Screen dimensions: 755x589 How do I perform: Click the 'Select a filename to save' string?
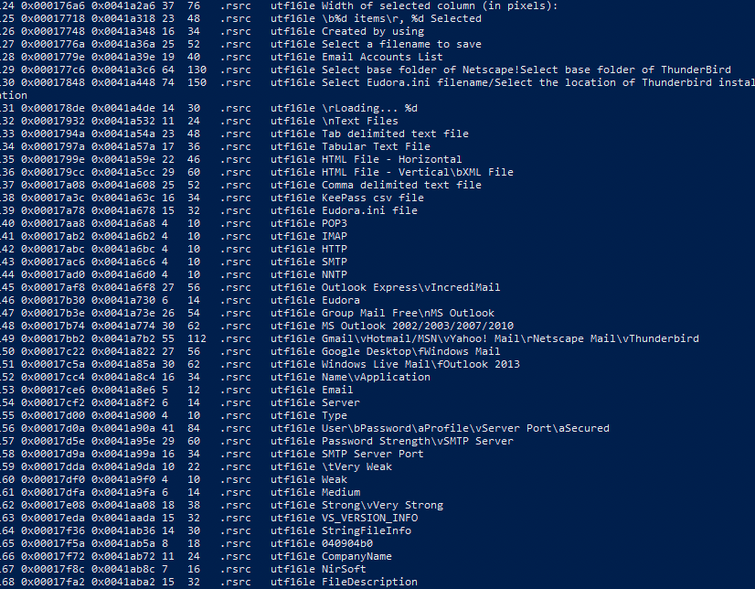point(401,44)
